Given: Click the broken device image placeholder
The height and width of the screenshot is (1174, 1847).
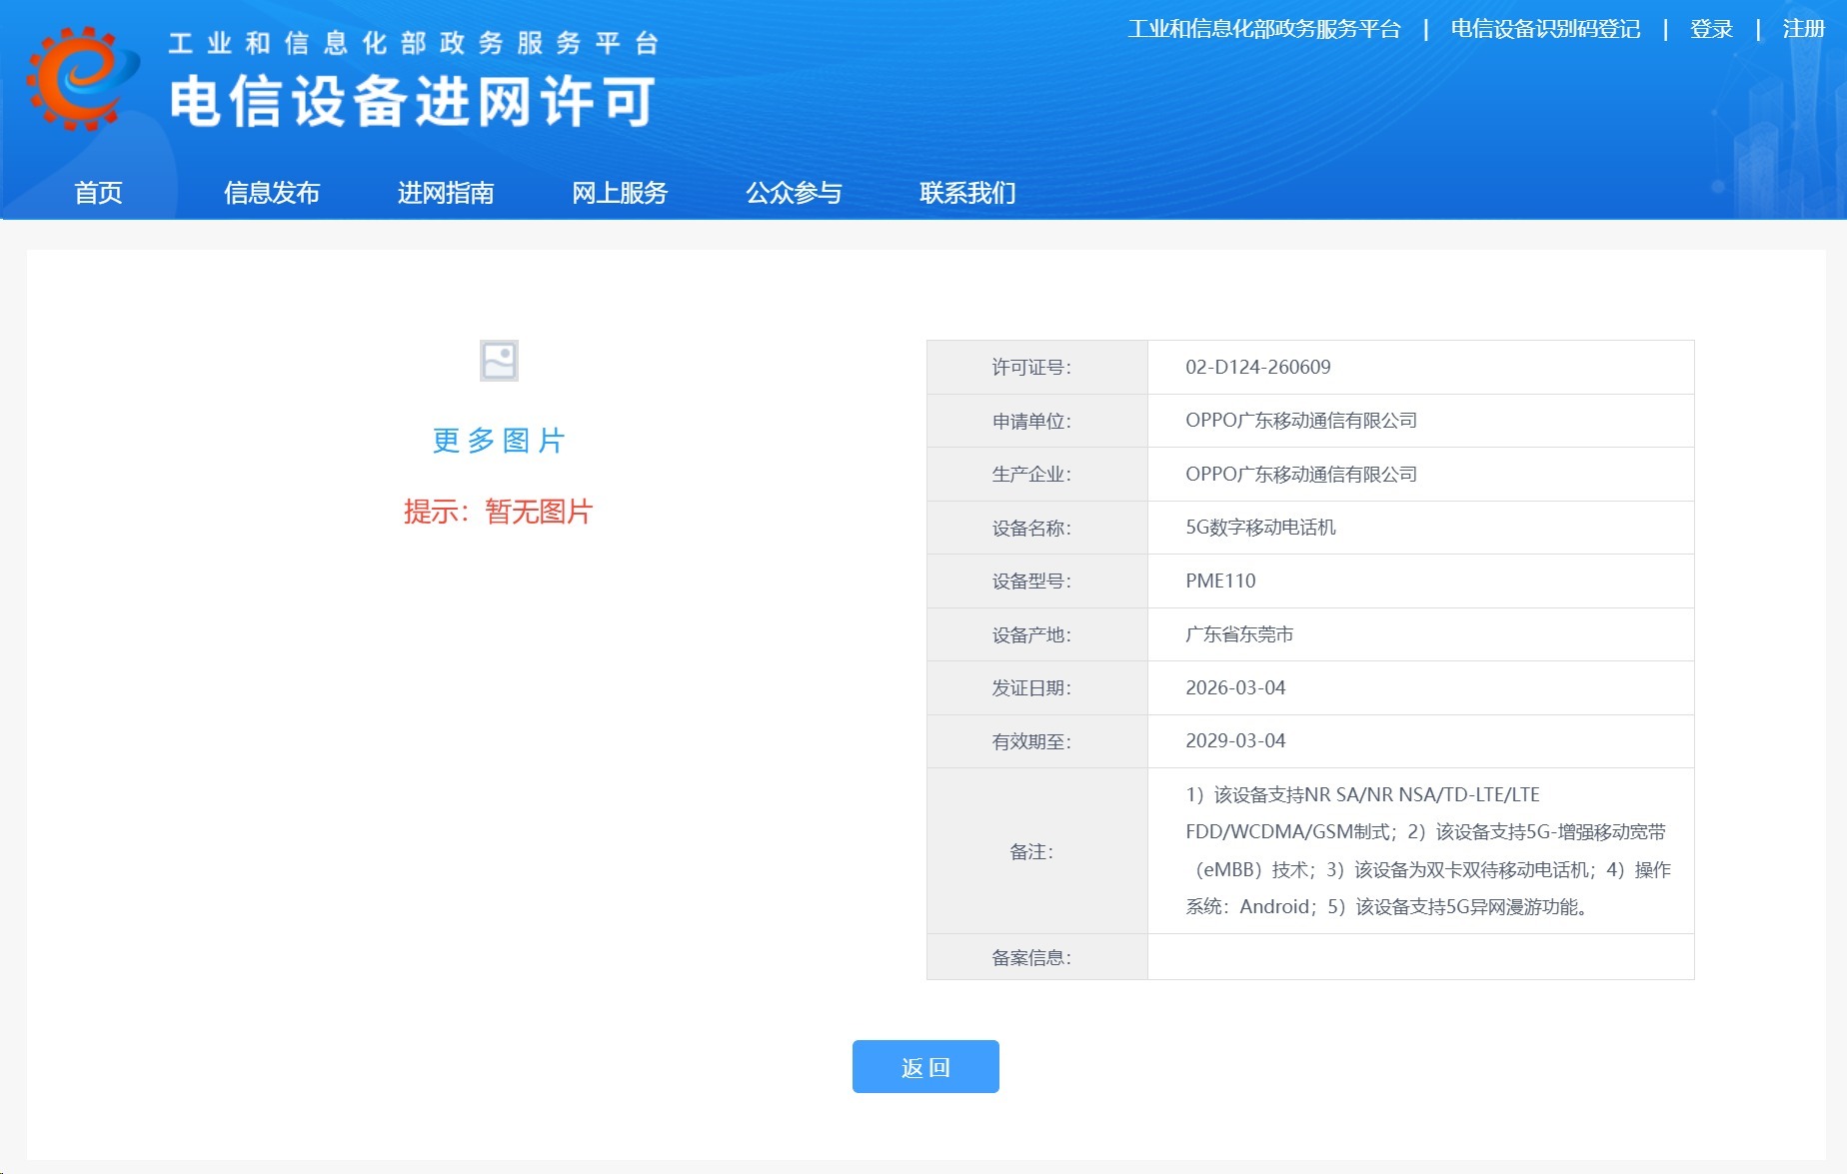Looking at the screenshot, I should click(499, 361).
